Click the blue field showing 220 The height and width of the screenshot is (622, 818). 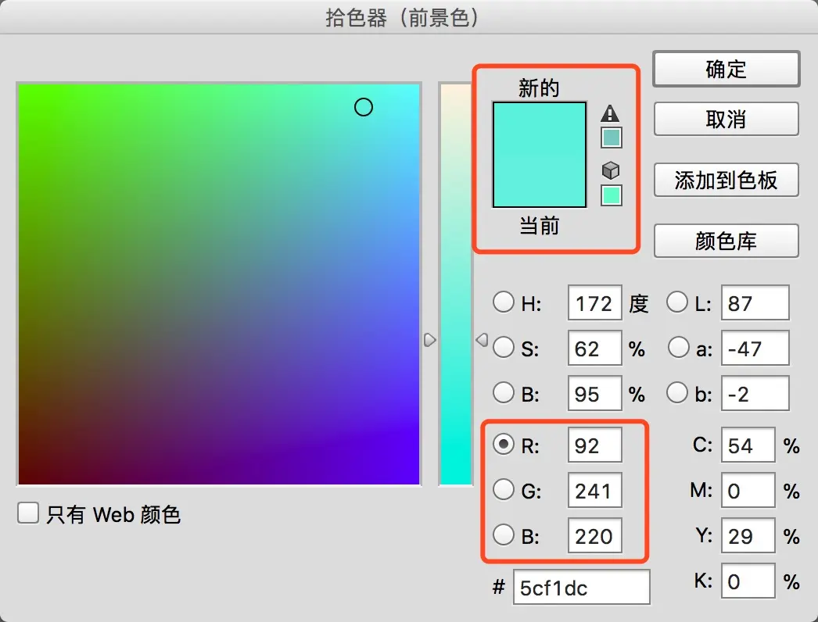594,536
